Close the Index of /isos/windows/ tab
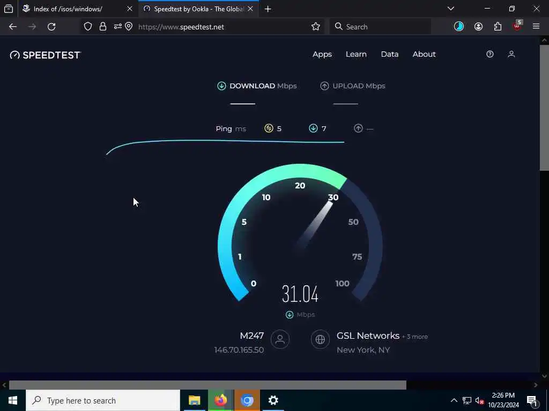 point(130,9)
